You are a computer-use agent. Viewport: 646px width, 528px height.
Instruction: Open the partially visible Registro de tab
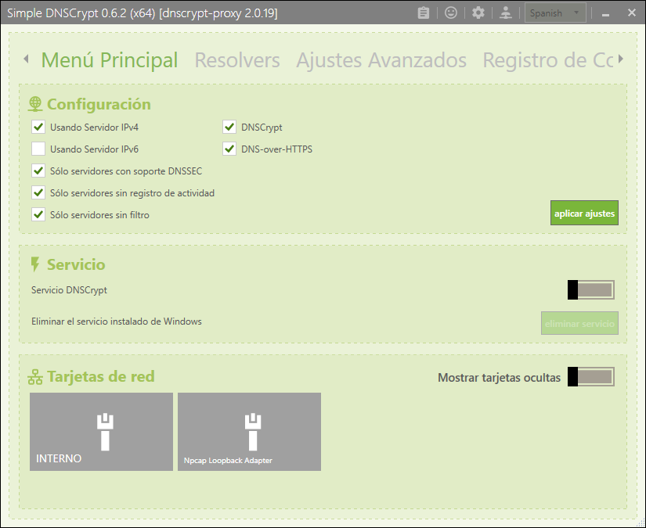(x=548, y=60)
